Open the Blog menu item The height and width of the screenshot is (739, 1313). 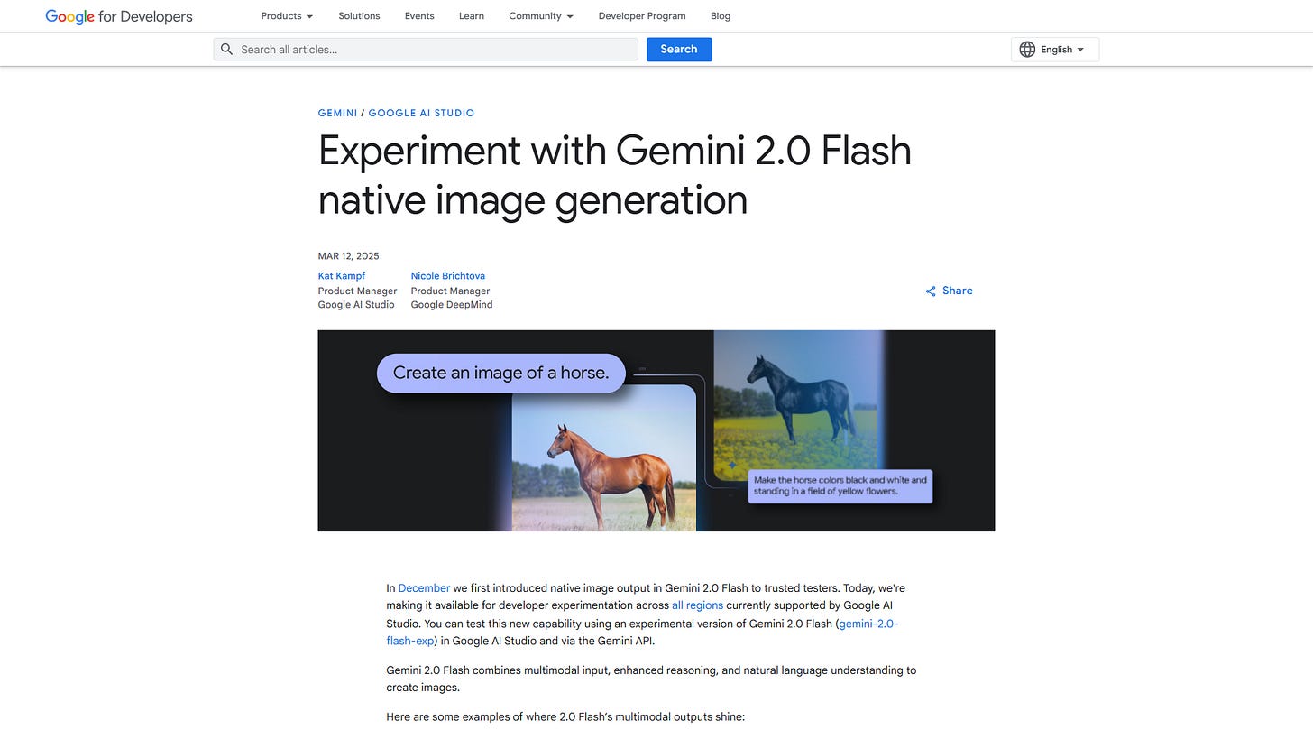pos(721,16)
